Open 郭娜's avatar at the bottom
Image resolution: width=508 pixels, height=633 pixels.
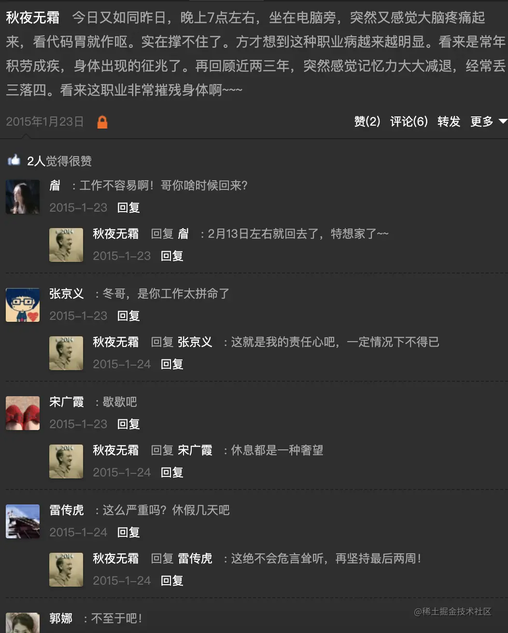[23, 623]
